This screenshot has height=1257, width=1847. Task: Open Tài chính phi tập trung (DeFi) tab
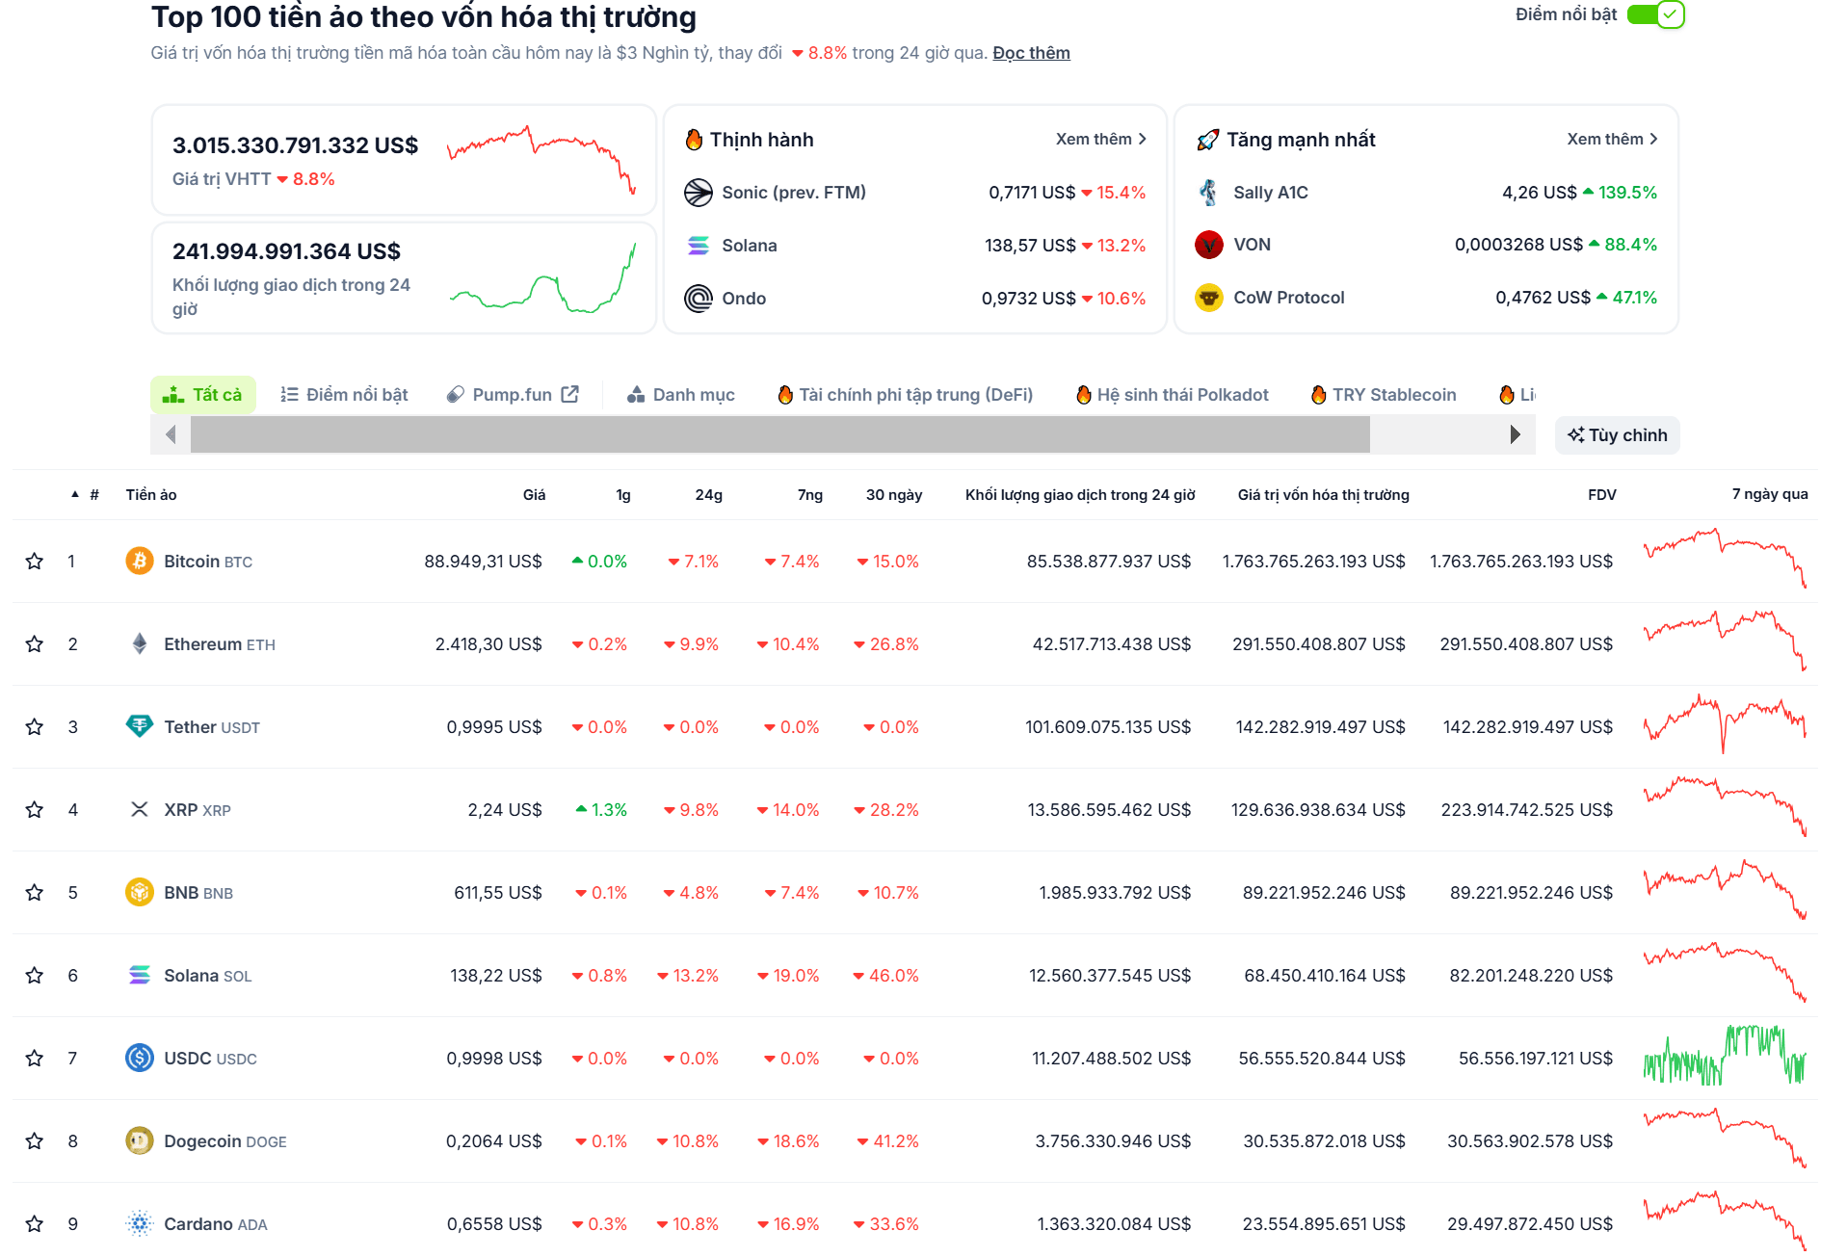click(x=905, y=394)
